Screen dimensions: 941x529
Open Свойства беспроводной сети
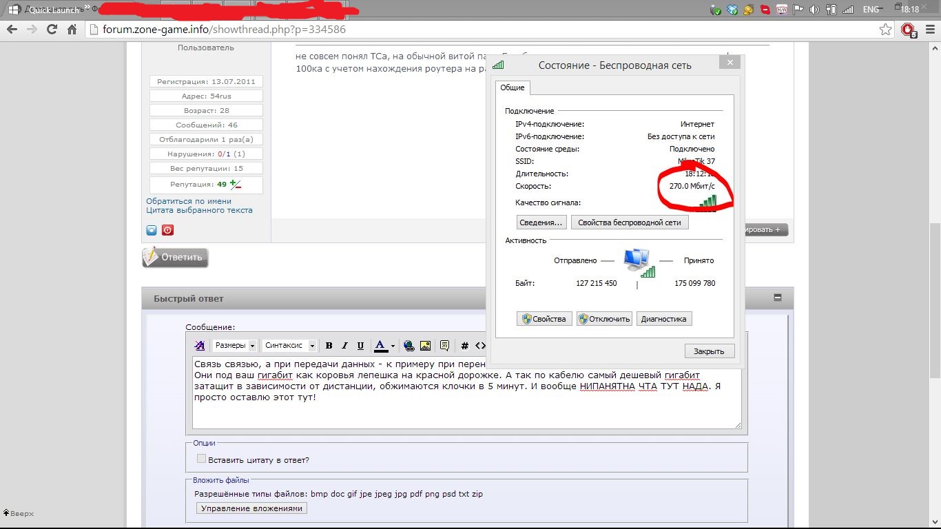630,222
